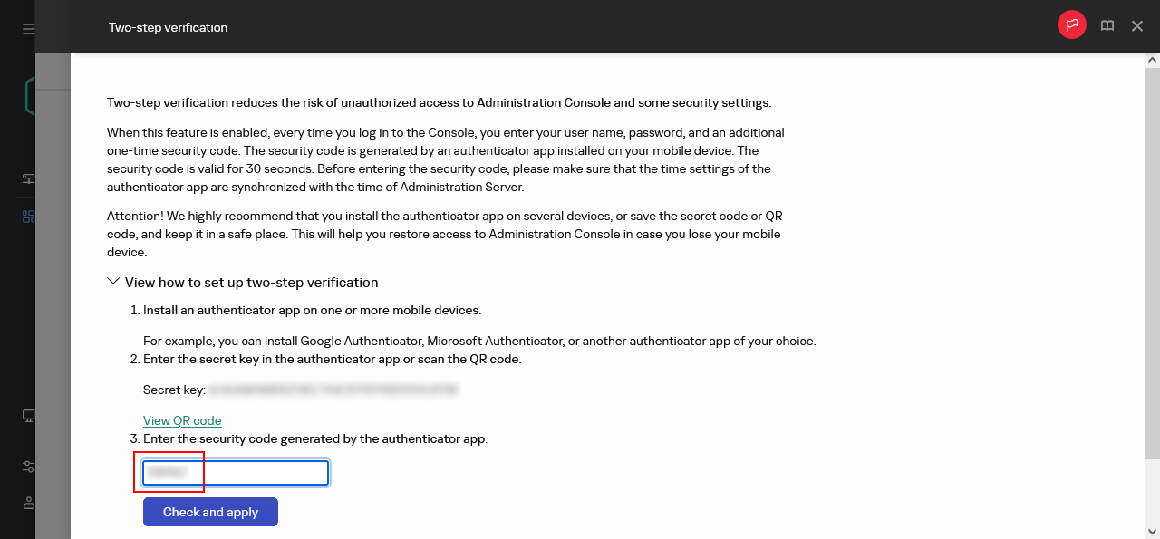The image size is (1160, 539).
Task: Open the View QR code link
Action: click(x=182, y=420)
